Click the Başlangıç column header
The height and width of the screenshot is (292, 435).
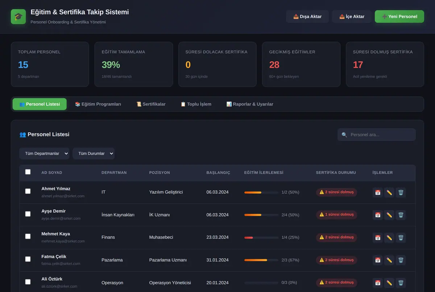218,173
